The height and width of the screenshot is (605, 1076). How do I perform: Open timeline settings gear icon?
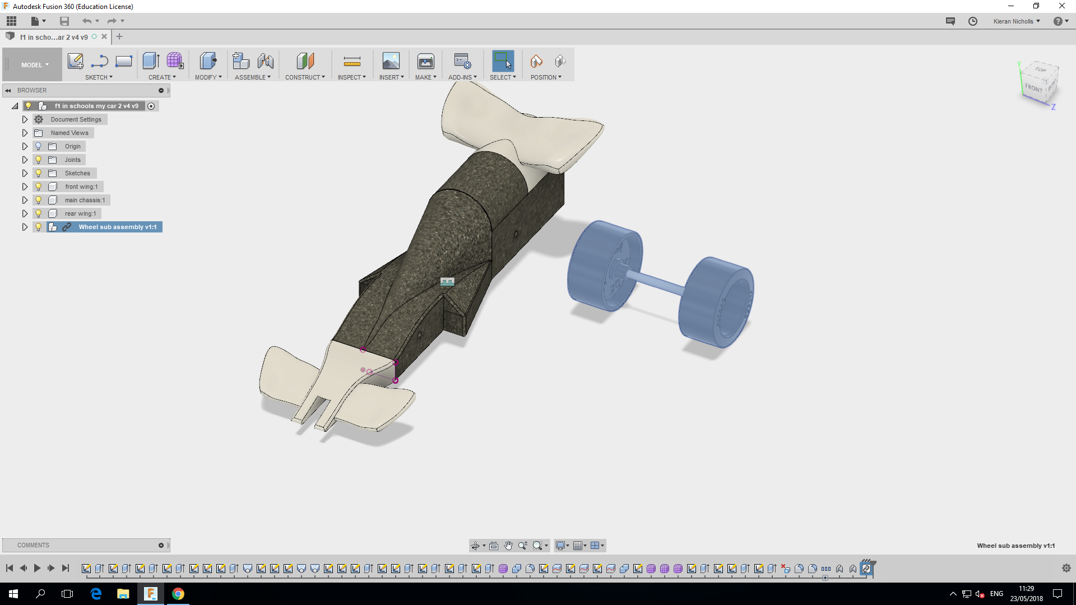(x=1066, y=568)
